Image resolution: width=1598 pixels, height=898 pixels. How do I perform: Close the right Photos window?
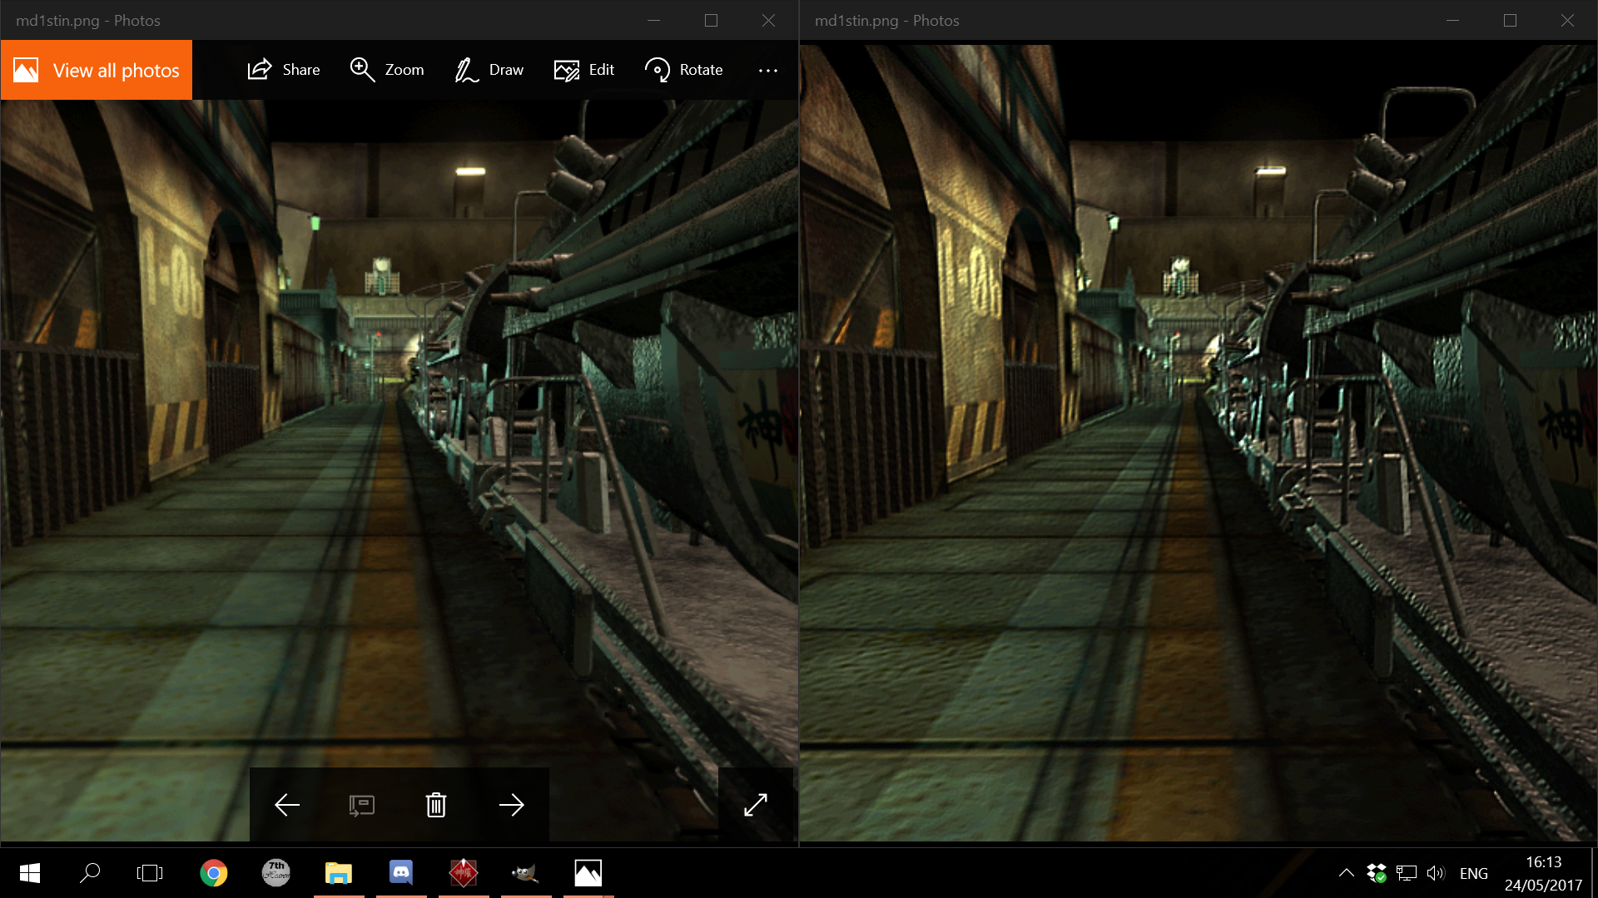[x=1567, y=20]
